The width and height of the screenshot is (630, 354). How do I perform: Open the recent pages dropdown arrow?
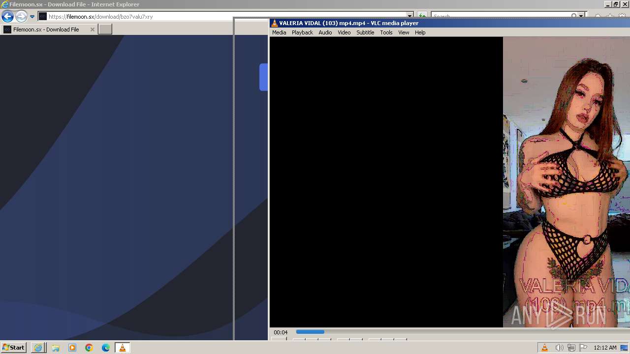tap(32, 17)
